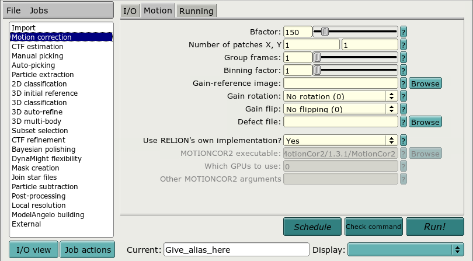Open help for RELION's own implementation
473x261 pixels.
(404, 141)
